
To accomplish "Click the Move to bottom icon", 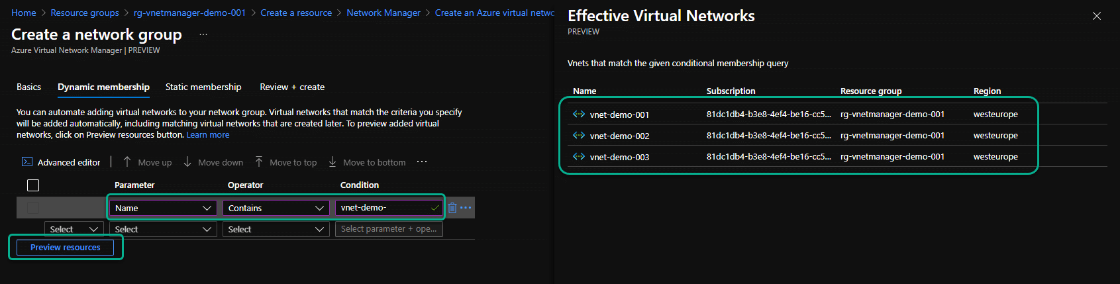I will pos(332,162).
